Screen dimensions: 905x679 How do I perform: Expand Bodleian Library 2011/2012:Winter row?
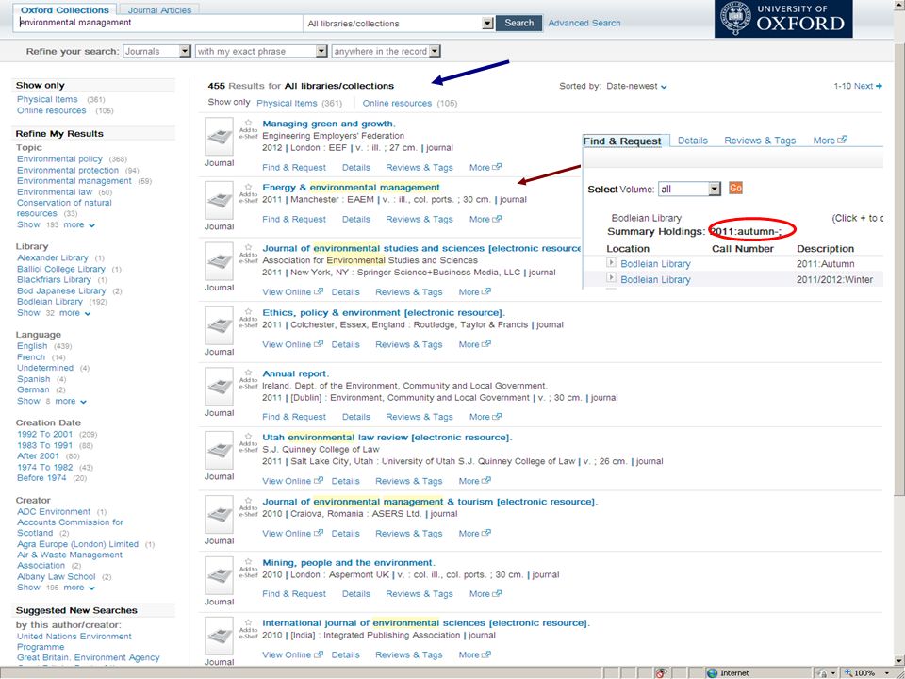coord(611,278)
